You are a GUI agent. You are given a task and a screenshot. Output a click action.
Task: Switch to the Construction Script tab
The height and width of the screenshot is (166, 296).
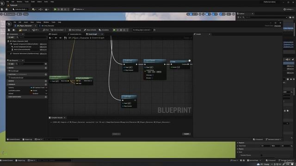click(75, 34)
